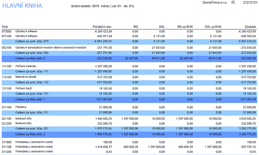Click the Pokladna account name
The width and height of the screenshot is (259, 155).
pos(21,107)
